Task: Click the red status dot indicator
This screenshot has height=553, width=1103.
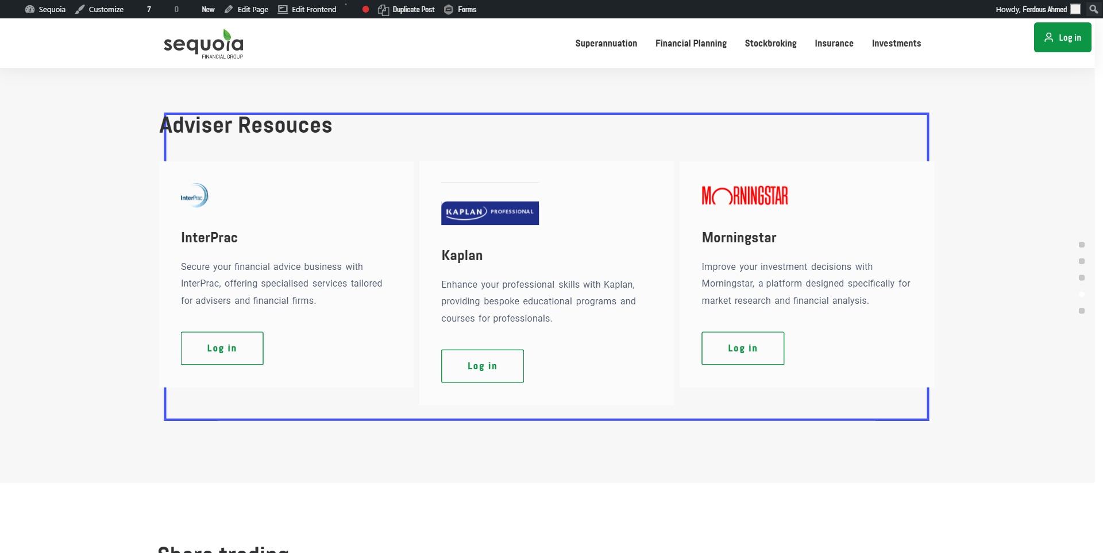Action: pos(365,9)
